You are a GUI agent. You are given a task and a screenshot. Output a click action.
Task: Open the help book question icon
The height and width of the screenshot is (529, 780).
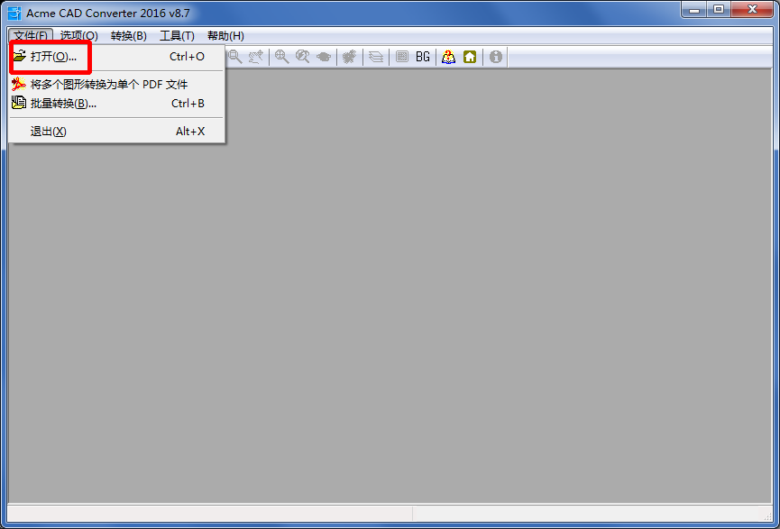pyautogui.click(x=449, y=57)
